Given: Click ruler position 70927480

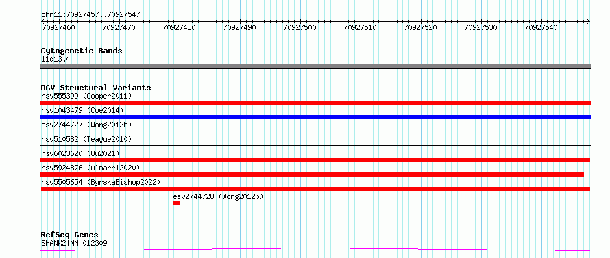Looking at the screenshot, I should pos(180,27).
